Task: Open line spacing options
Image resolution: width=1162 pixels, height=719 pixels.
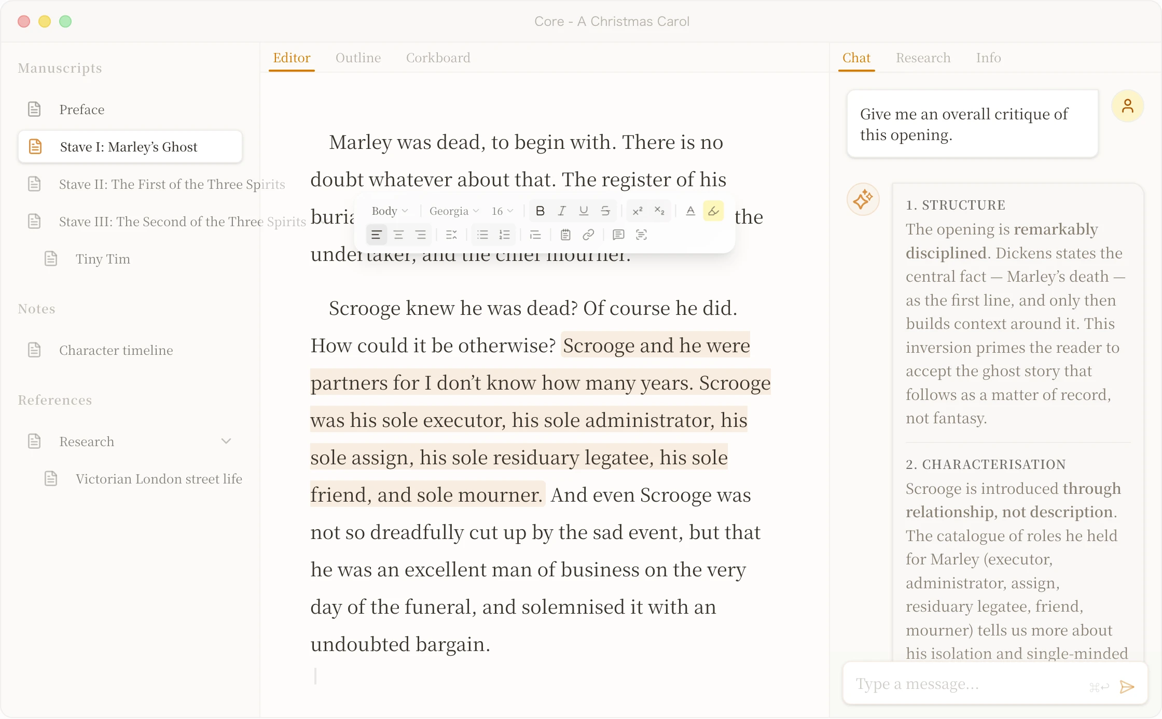Action: pyautogui.click(x=451, y=235)
